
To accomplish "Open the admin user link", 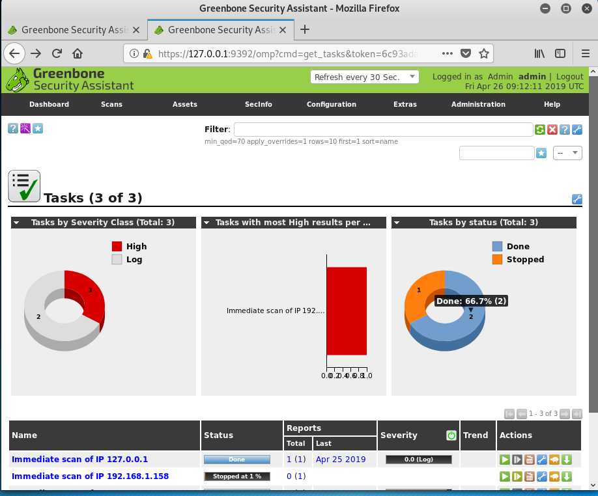I will click(532, 77).
